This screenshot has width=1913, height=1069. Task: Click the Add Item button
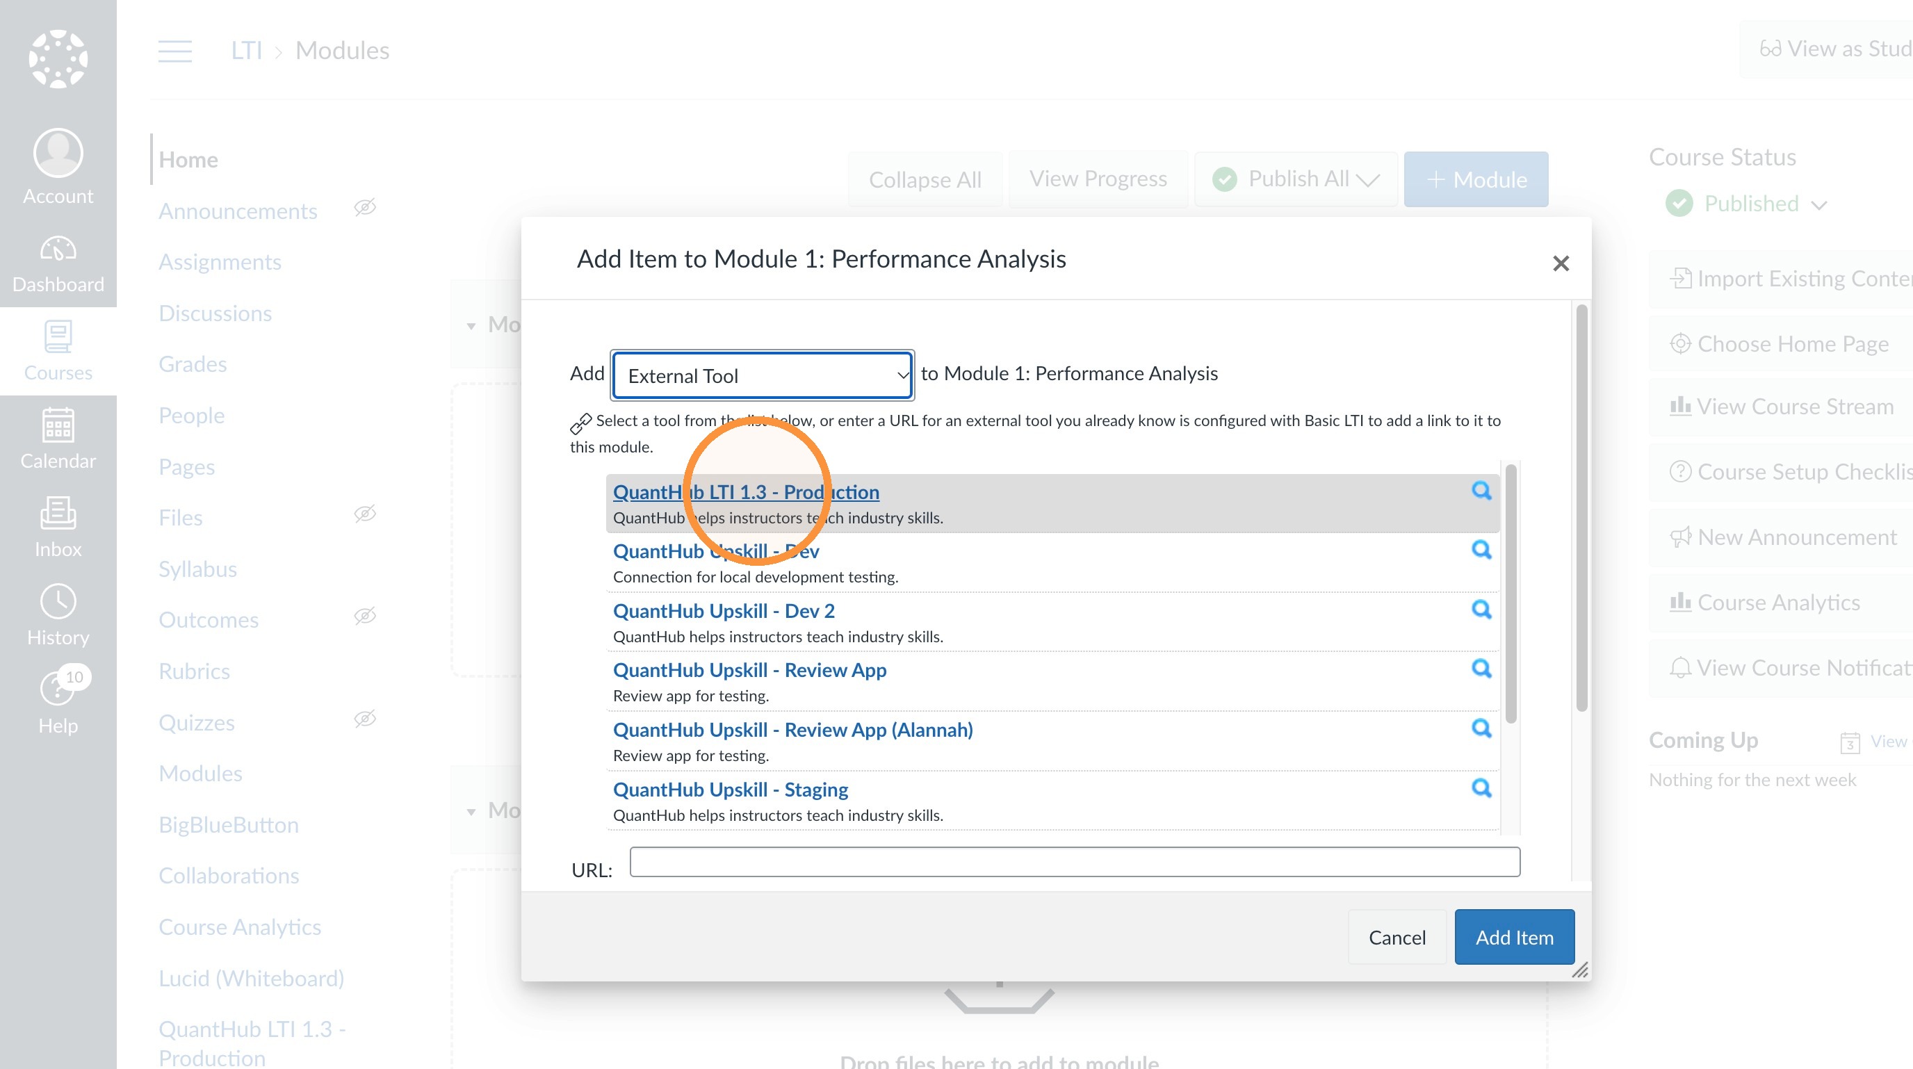(1514, 937)
